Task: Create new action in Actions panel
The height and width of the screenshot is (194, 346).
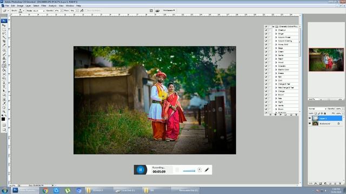Action: [x=291, y=115]
